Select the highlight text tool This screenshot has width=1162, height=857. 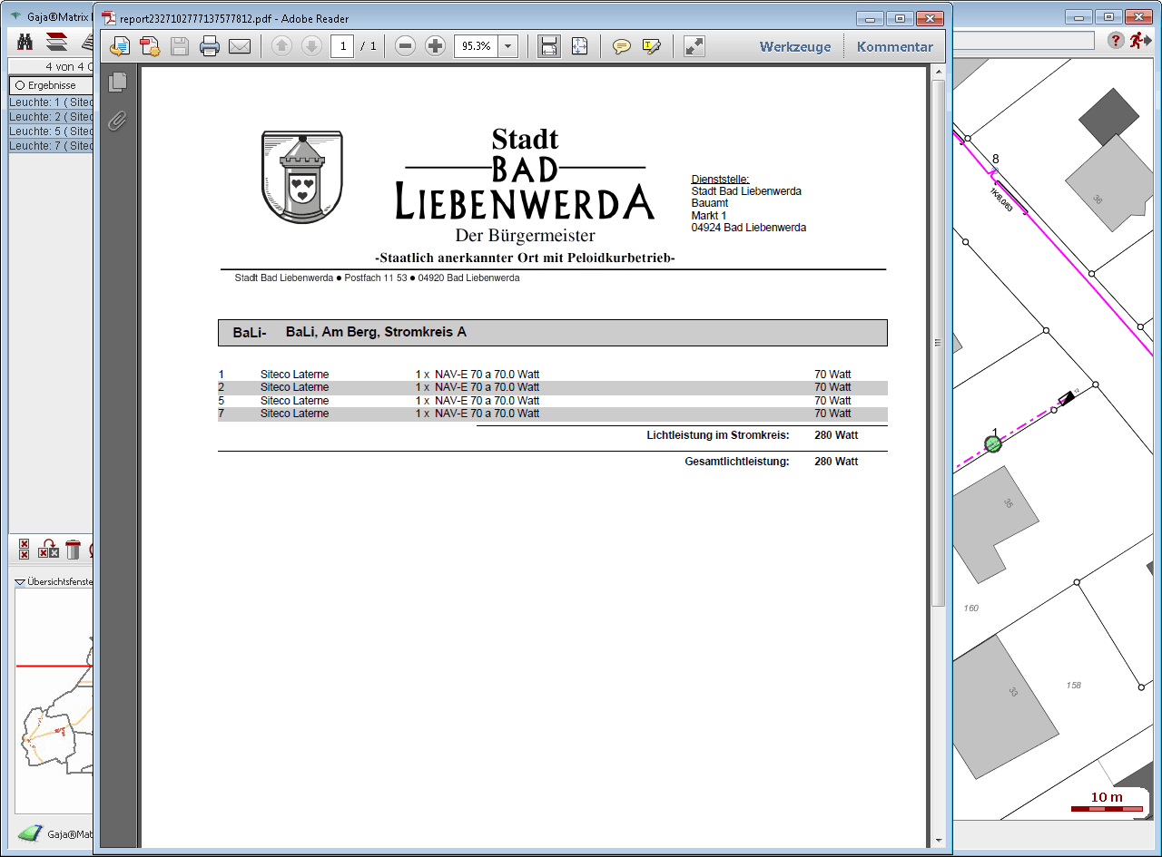point(651,46)
